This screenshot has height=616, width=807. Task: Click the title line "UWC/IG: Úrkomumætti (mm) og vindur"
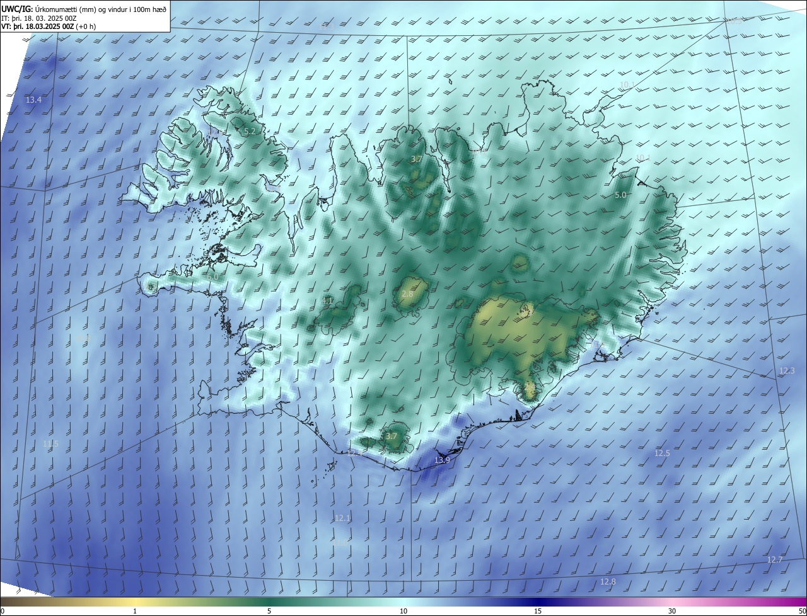point(84,9)
